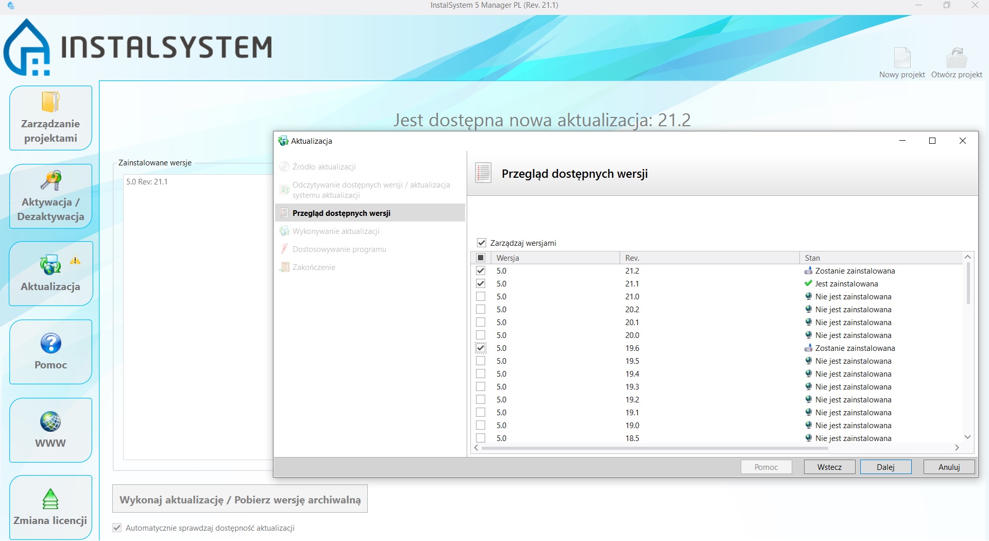Click Wersja column header
The width and height of the screenshot is (989, 541).
pyautogui.click(x=555, y=258)
